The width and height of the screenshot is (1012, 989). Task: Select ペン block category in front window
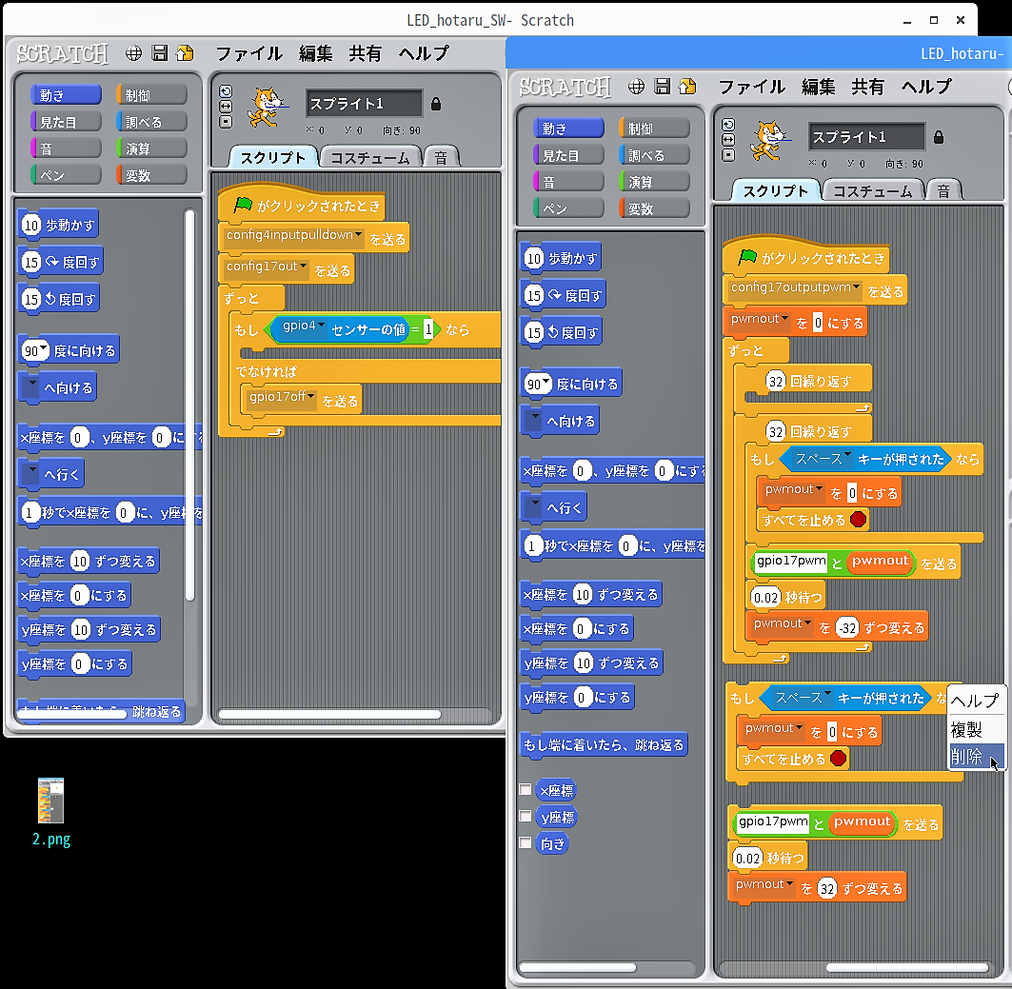(568, 208)
